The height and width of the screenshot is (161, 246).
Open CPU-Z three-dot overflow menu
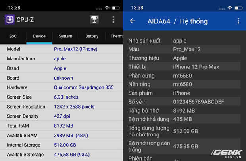click(x=113, y=19)
